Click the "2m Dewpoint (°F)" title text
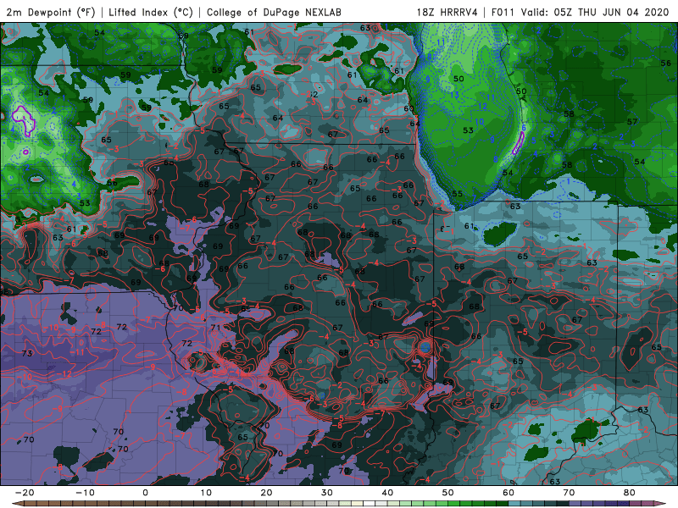Viewport: 678px width, 508px height. 51,13
